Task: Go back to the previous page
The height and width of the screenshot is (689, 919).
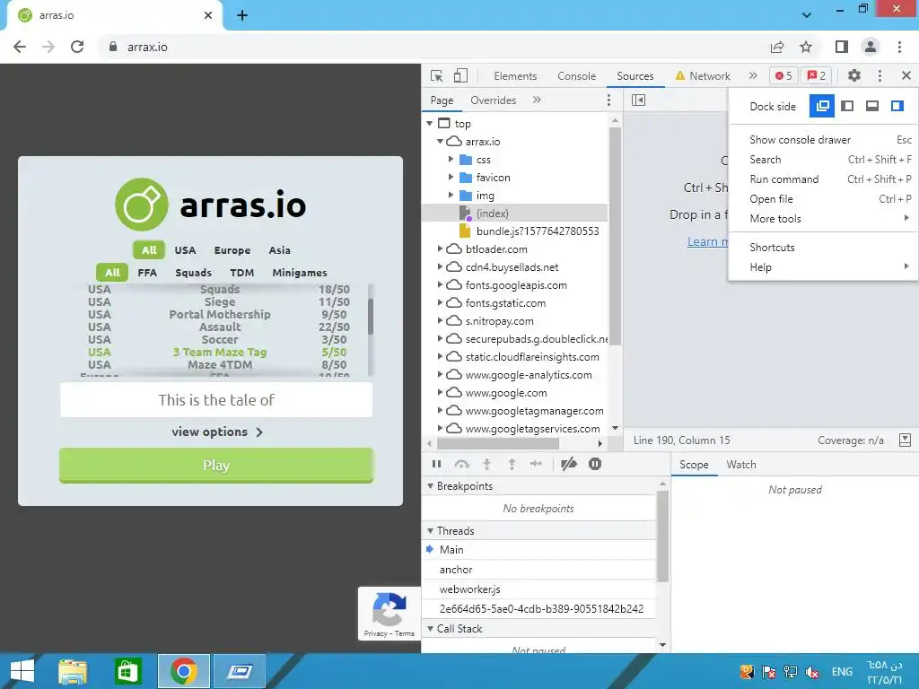Action: tap(20, 47)
